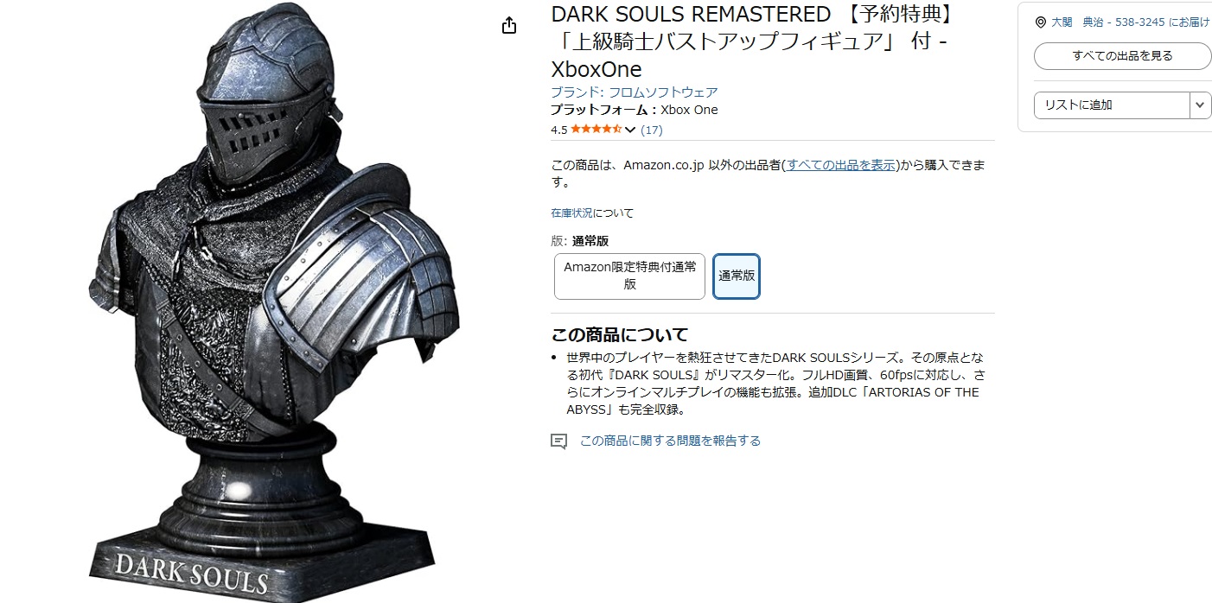Viewport: 1212px width, 603px height.
Task: Click the すべての出品を見る button
Action: pyautogui.click(x=1122, y=56)
